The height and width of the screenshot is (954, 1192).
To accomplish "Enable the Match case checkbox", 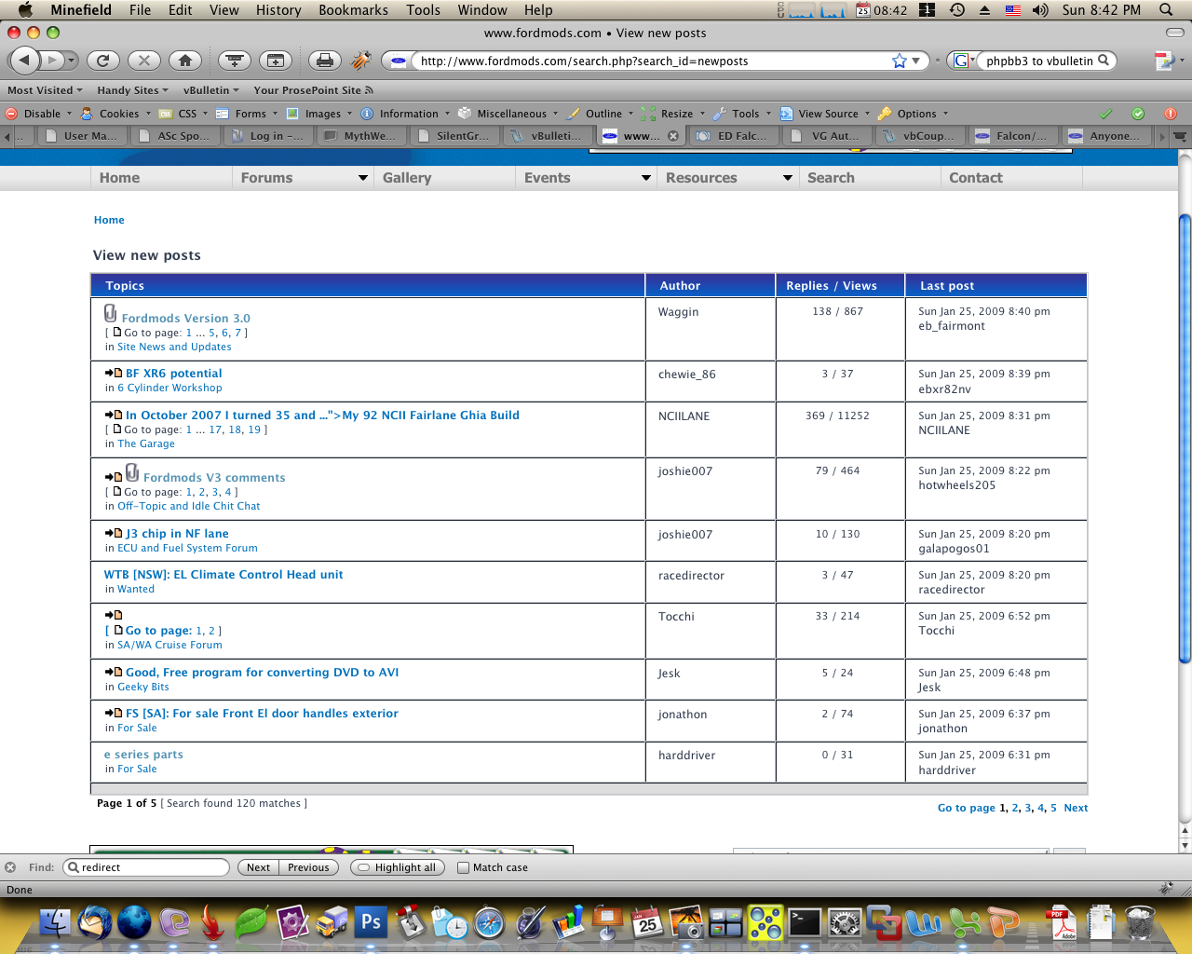I will pos(463,867).
